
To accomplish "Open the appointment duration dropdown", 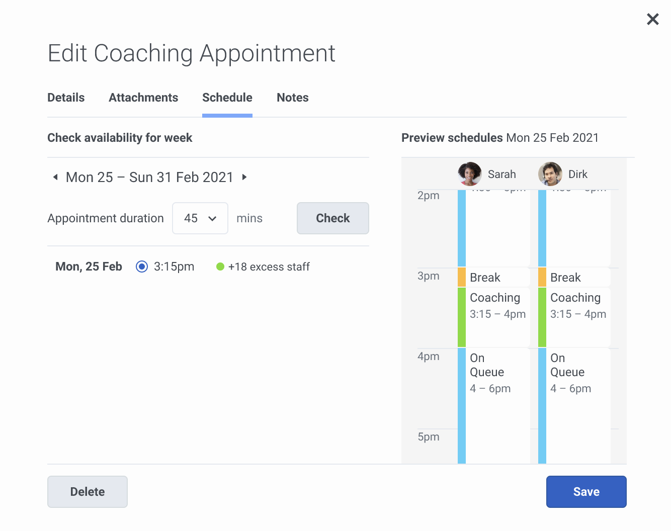I will [200, 218].
